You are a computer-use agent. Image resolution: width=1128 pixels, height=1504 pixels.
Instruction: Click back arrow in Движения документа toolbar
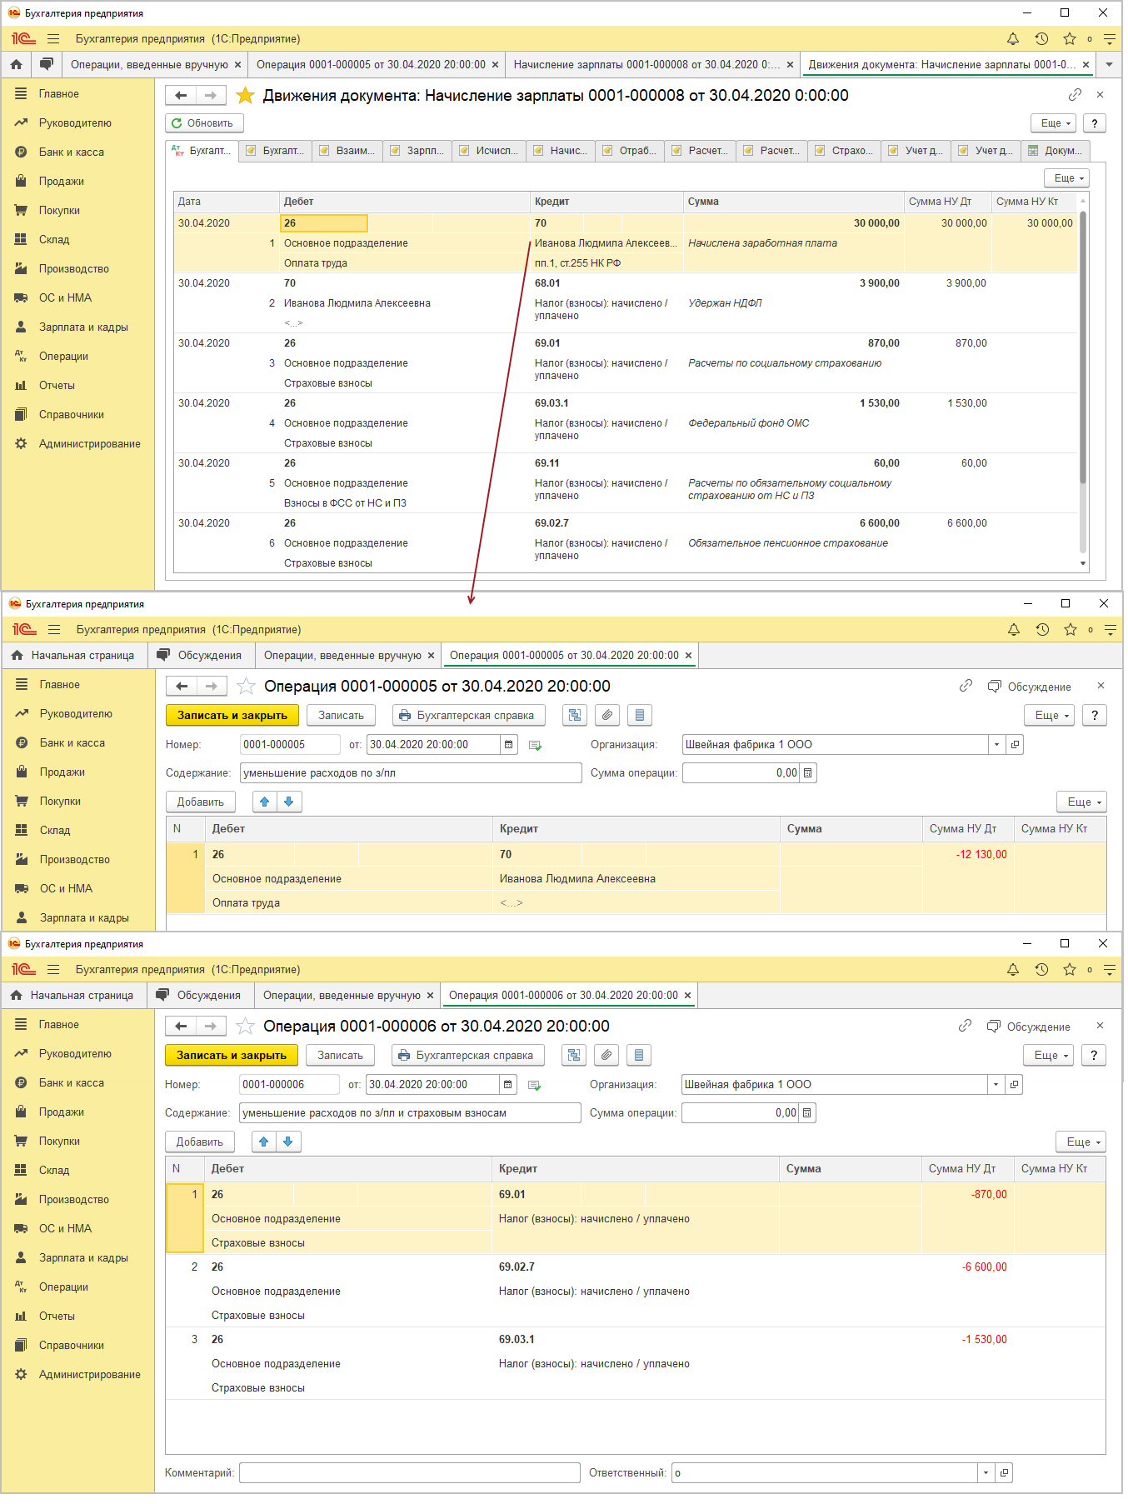click(x=181, y=96)
